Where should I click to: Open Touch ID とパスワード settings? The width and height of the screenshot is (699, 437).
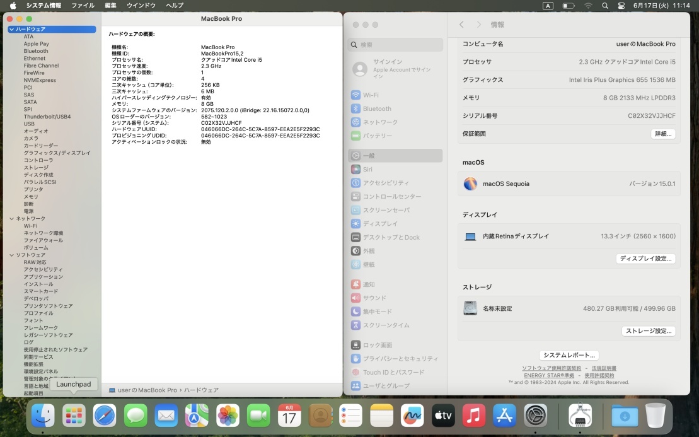[393, 372]
